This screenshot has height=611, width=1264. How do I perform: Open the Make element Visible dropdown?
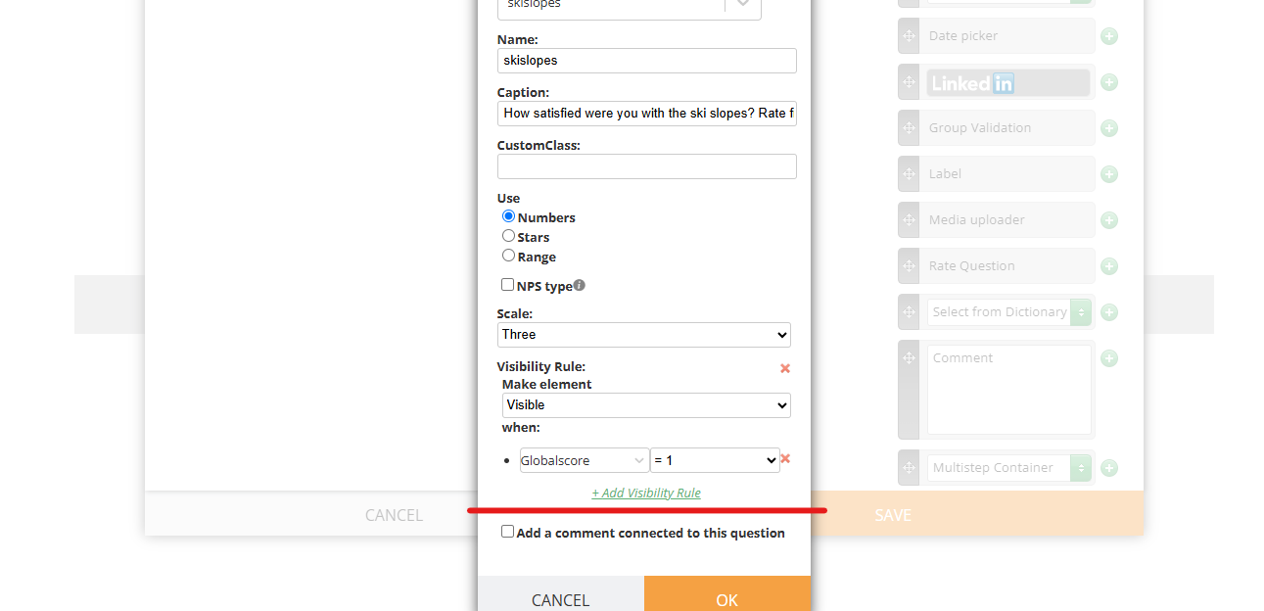(646, 405)
